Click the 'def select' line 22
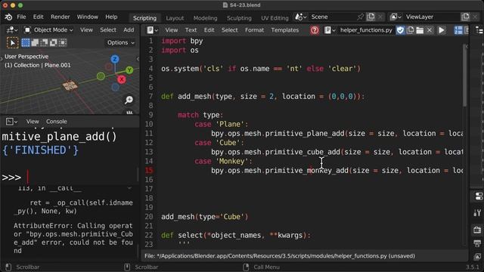The height and width of the screenshot is (272, 484). [236, 235]
